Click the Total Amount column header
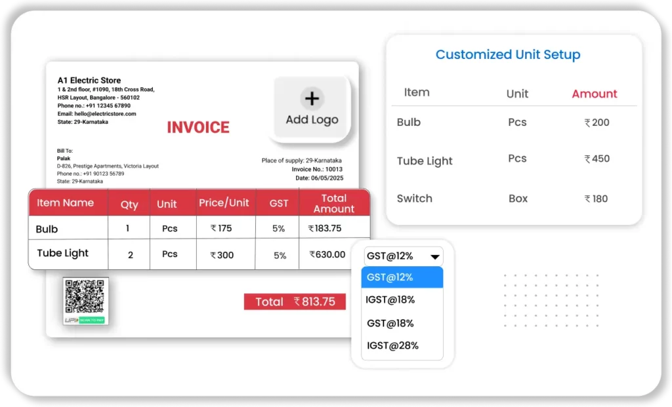This screenshot has height=407, width=672. (333, 203)
